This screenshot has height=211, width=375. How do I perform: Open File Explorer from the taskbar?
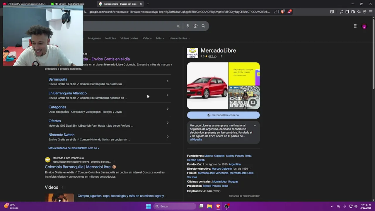click(209, 206)
